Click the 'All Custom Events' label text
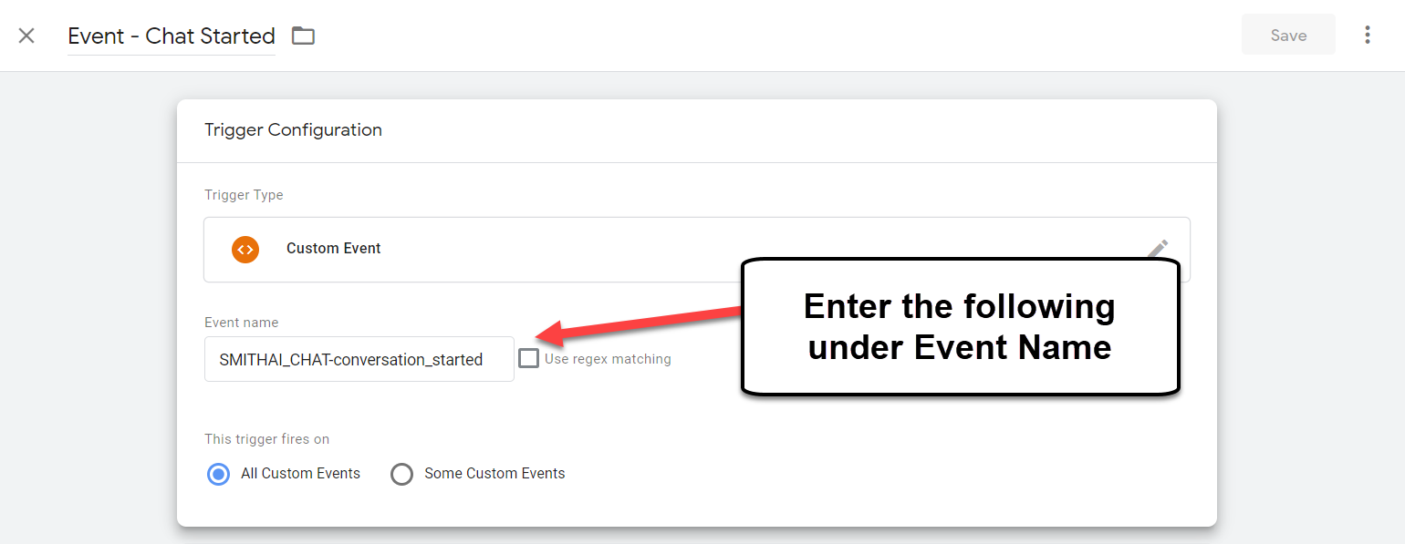Image resolution: width=1405 pixels, height=544 pixels. pyautogui.click(x=300, y=474)
